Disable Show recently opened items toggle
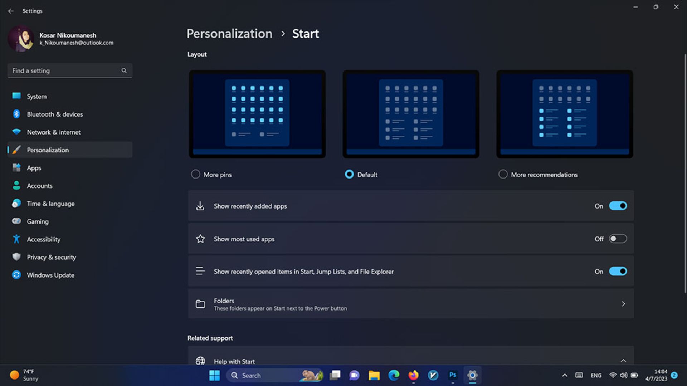 (618, 271)
